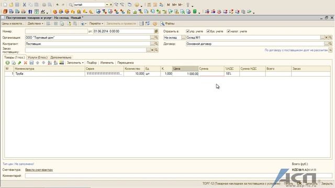Click the search magnifier next to the search box

coord(71,5)
